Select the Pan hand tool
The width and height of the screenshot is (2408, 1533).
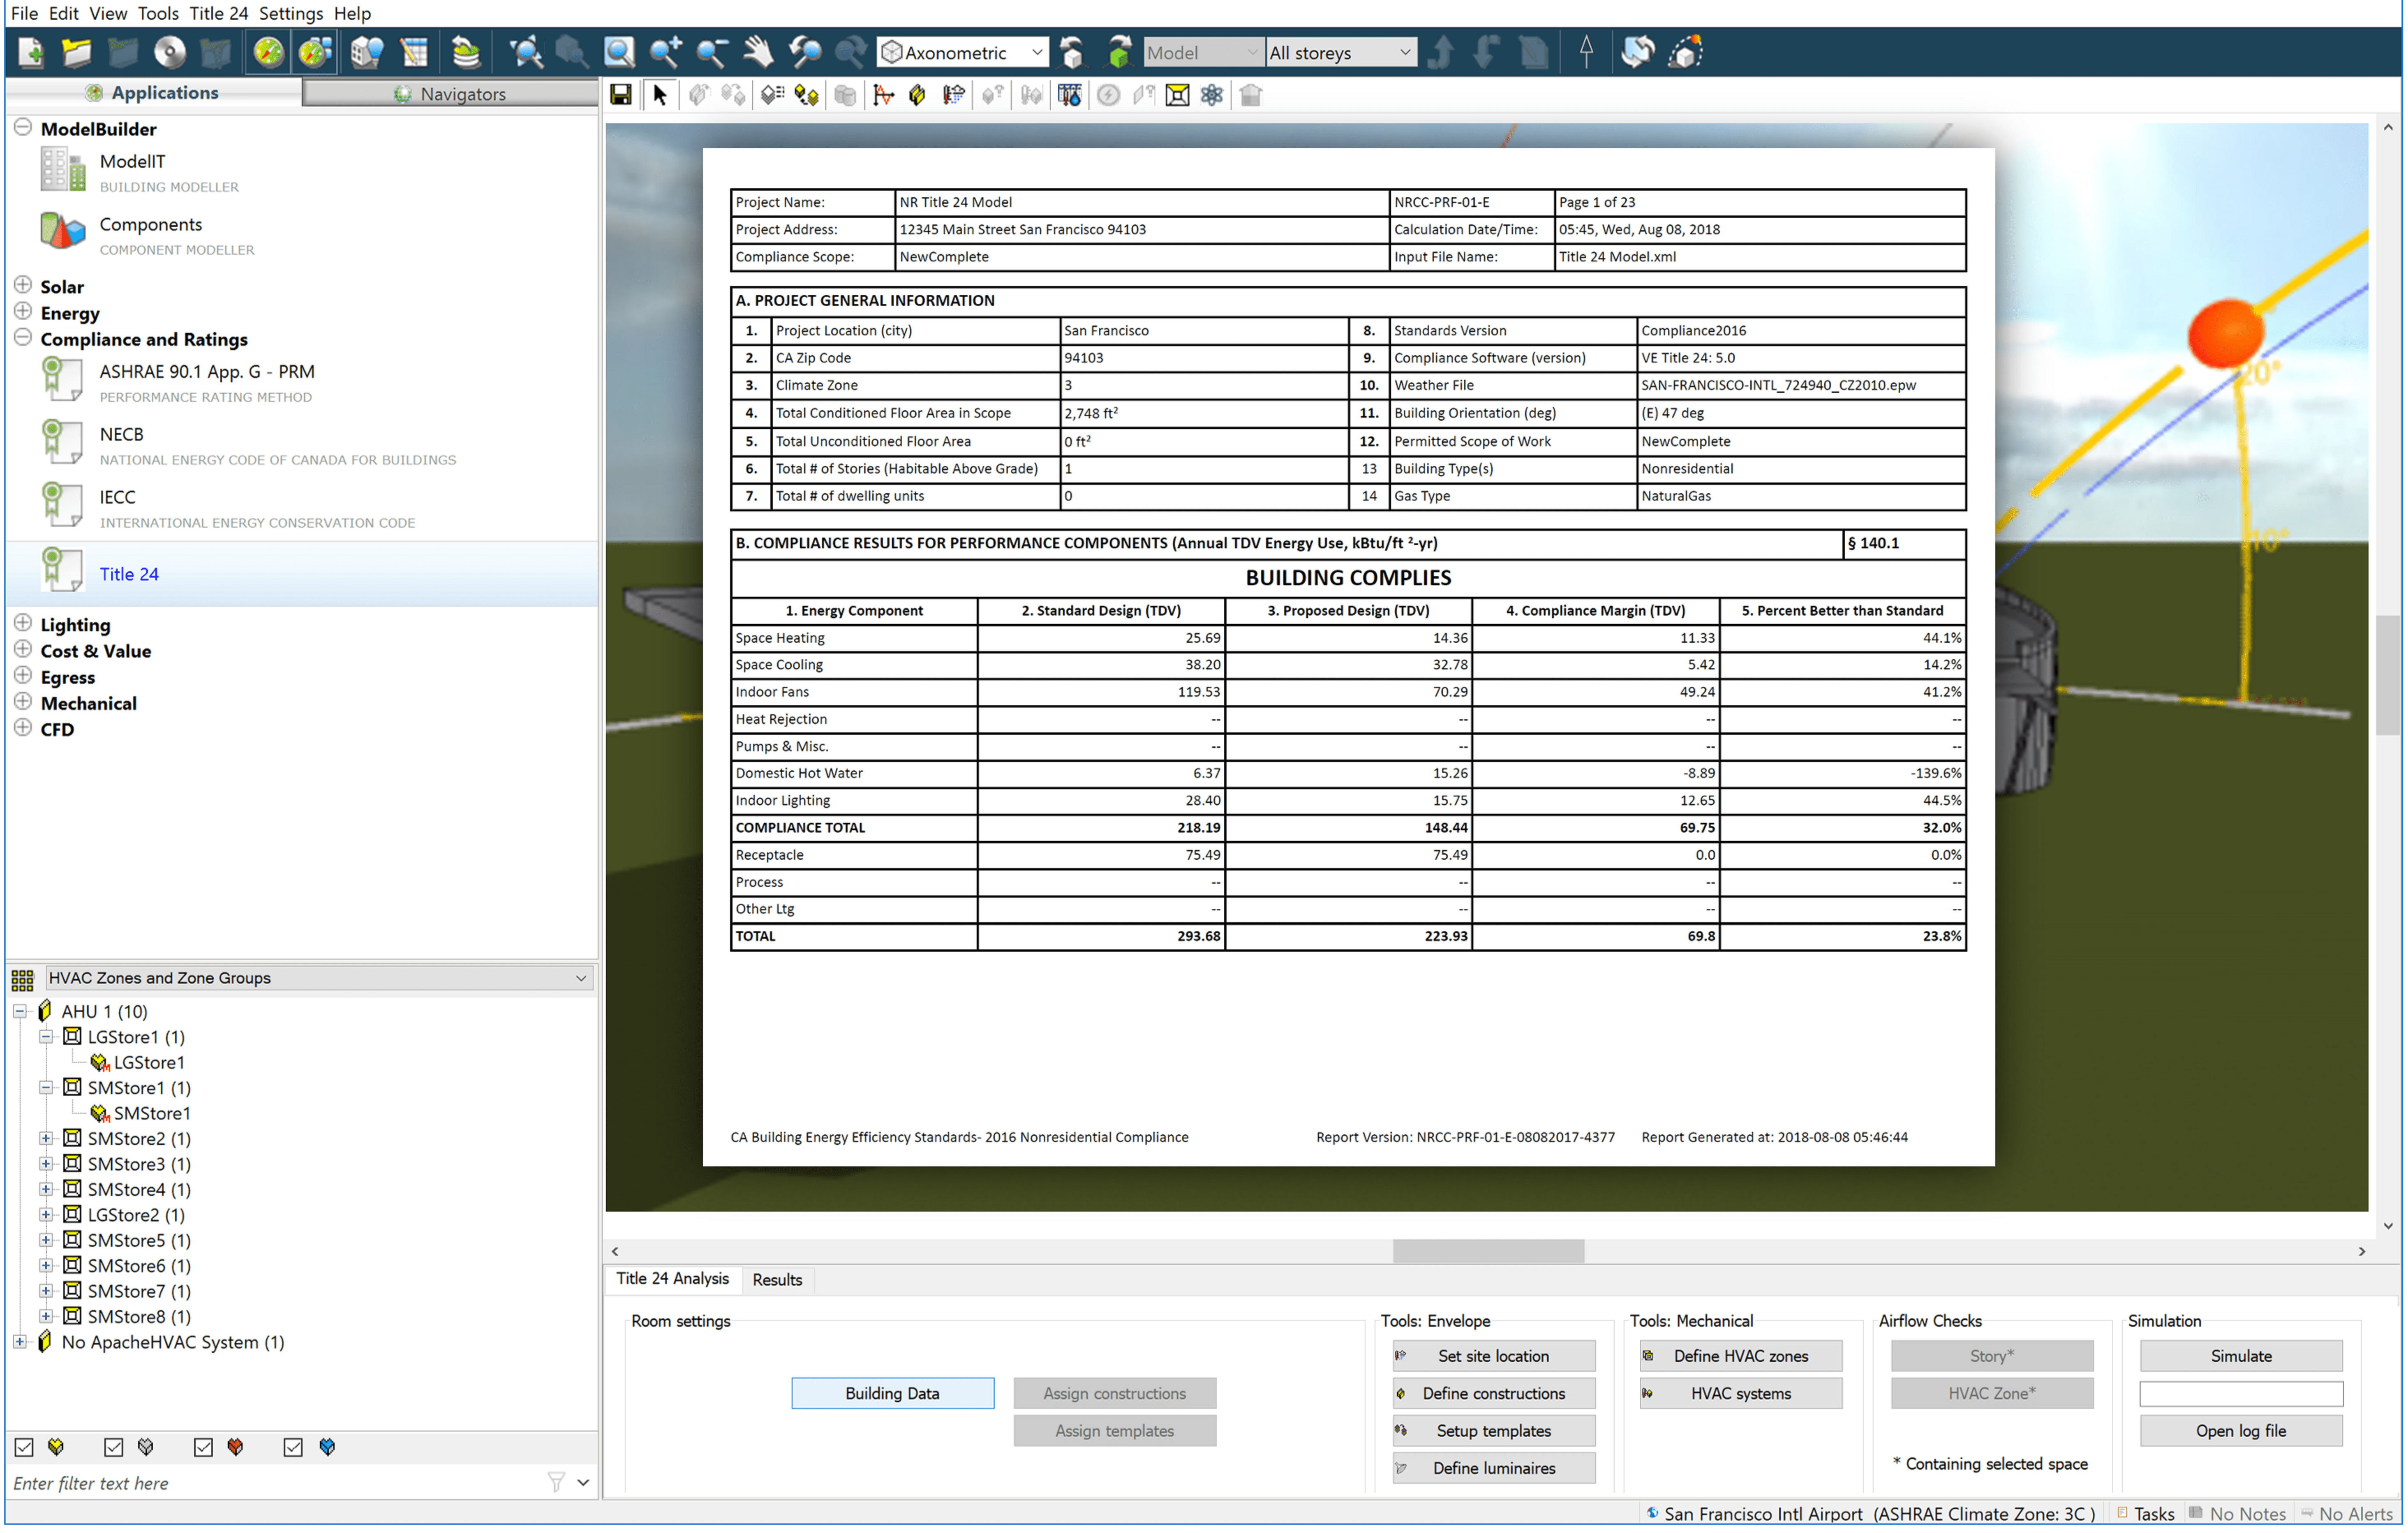758,52
